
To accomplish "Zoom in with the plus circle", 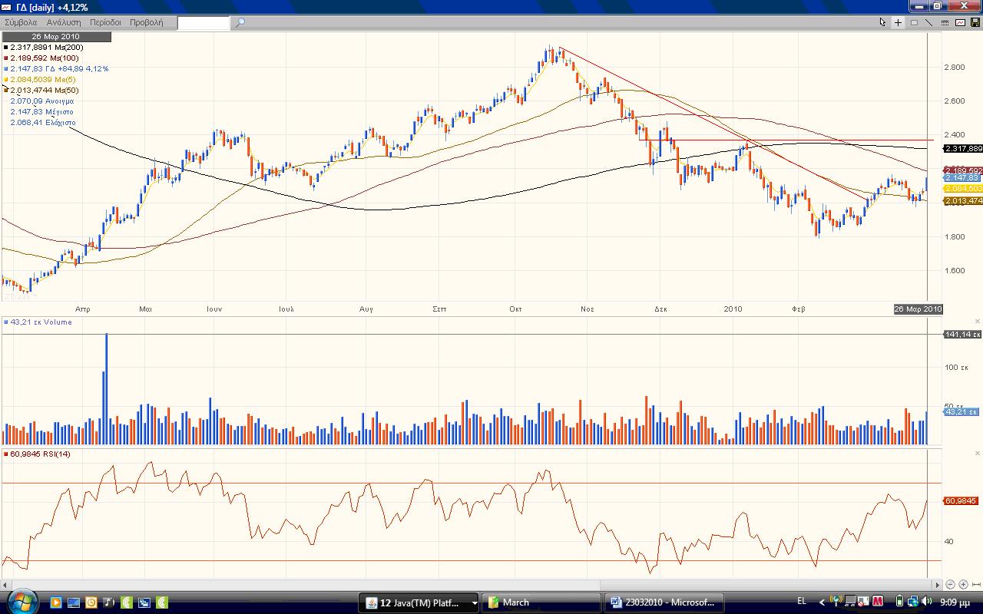I will pos(963,584).
